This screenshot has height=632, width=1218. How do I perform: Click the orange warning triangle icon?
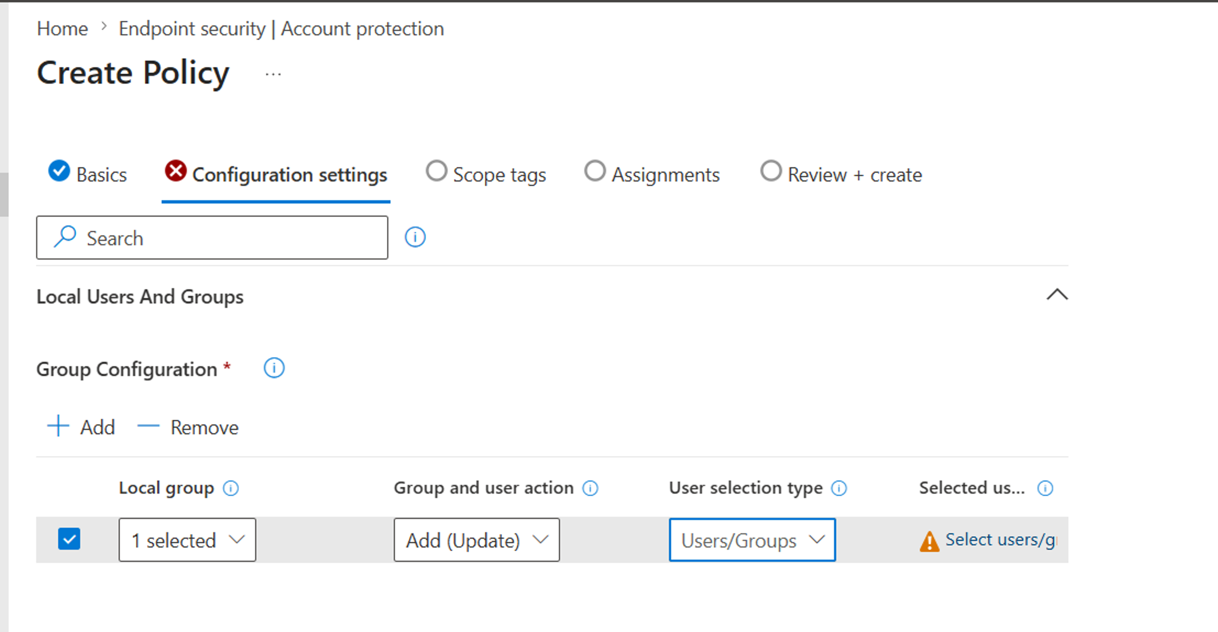click(x=929, y=541)
